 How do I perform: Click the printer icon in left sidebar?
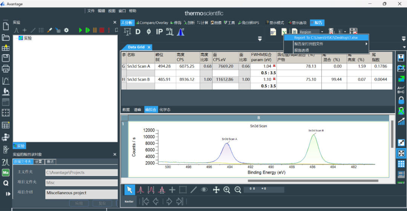(6, 69)
